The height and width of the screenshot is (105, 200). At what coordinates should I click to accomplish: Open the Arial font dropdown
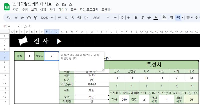[101, 18]
